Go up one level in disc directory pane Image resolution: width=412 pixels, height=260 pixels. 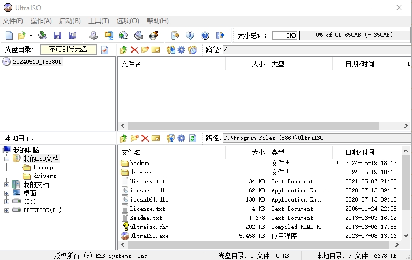click(124, 49)
